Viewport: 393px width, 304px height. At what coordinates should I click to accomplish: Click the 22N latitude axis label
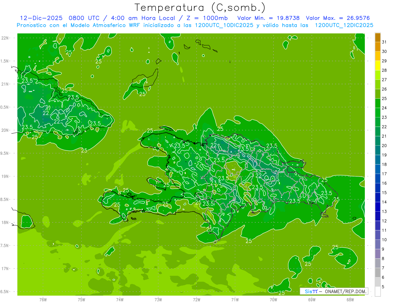point(5,38)
